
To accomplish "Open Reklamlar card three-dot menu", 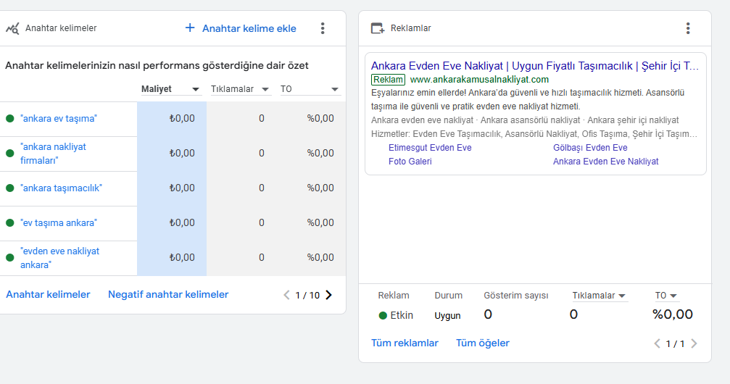I will tap(688, 28).
